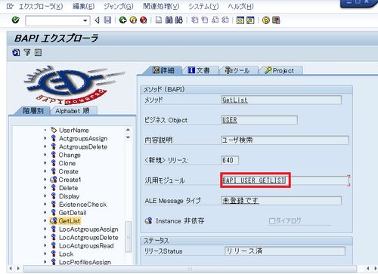
Task: Click the USER business object link
Action: tap(230, 120)
